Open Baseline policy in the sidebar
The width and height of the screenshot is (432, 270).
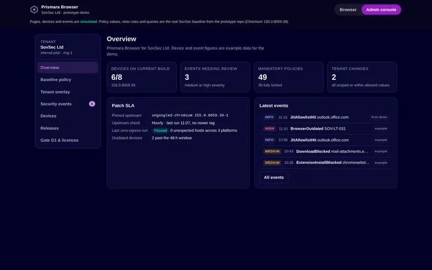(x=68, y=80)
